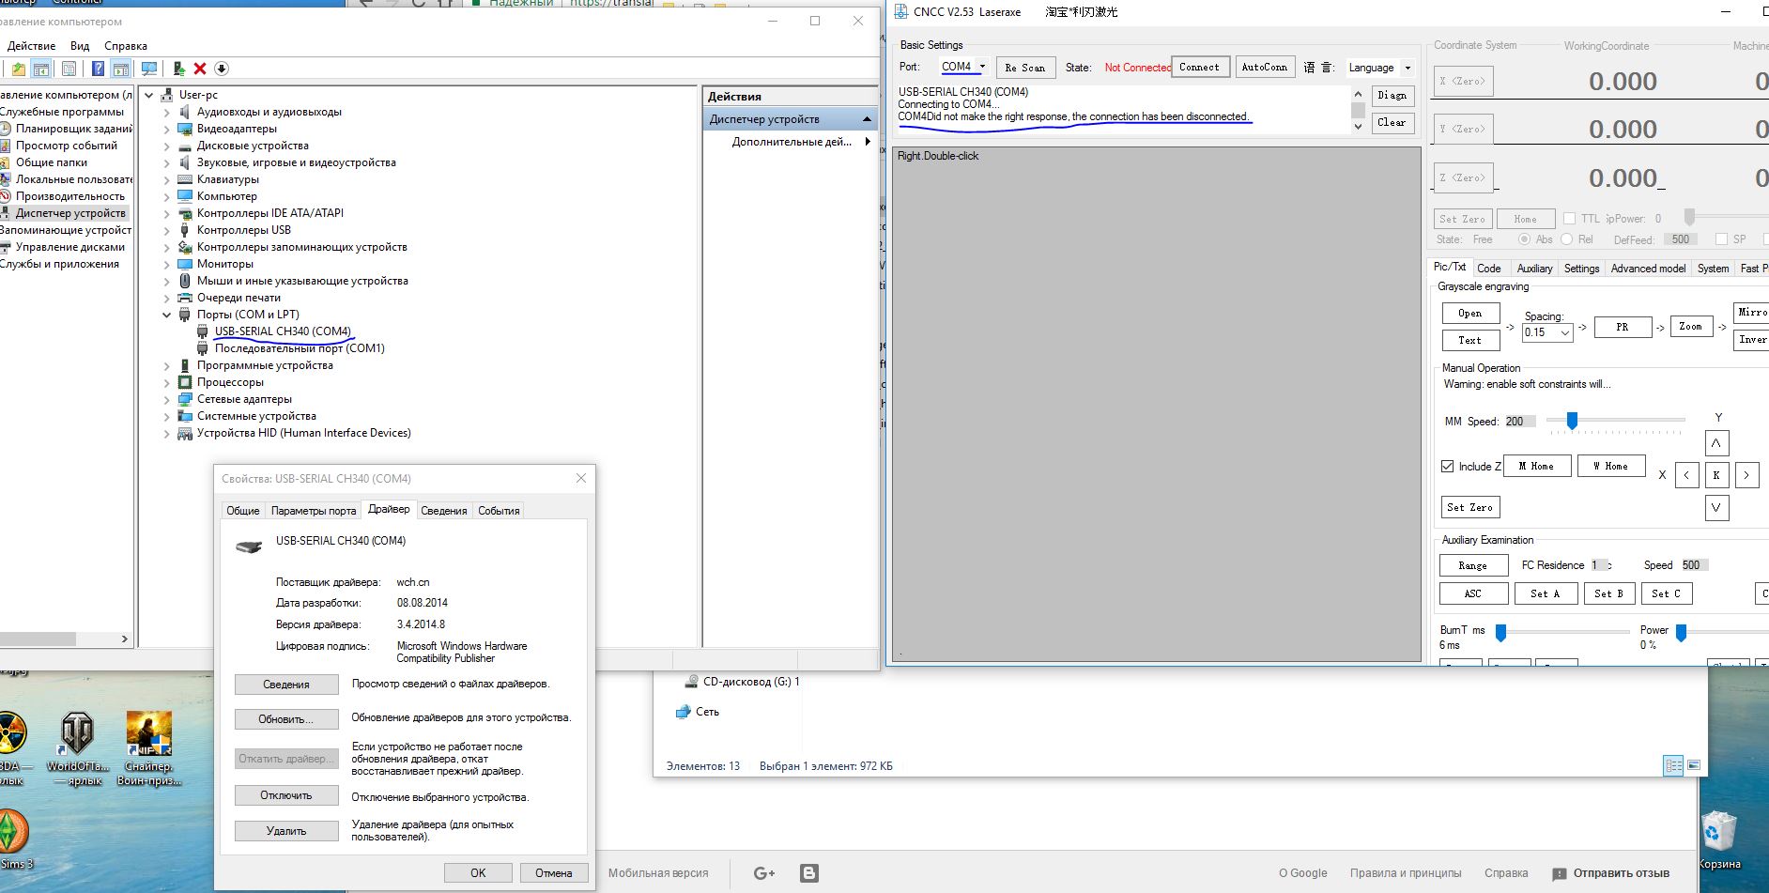The height and width of the screenshot is (893, 1769).
Task: Open the Spacing 0.15 dropdown
Action: pyautogui.click(x=1547, y=332)
